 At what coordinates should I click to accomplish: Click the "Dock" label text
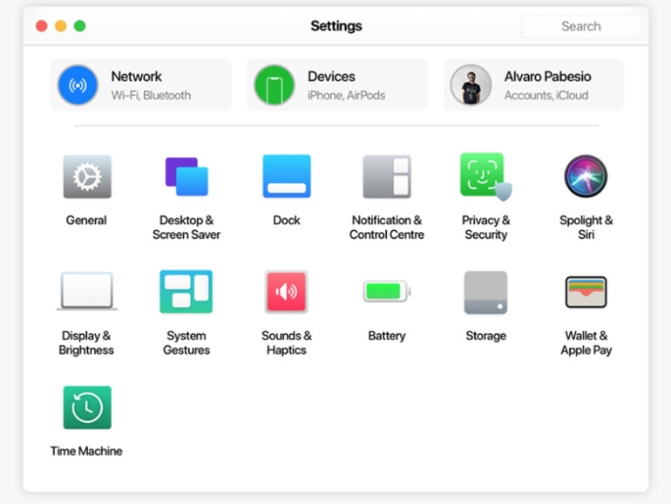tap(287, 220)
